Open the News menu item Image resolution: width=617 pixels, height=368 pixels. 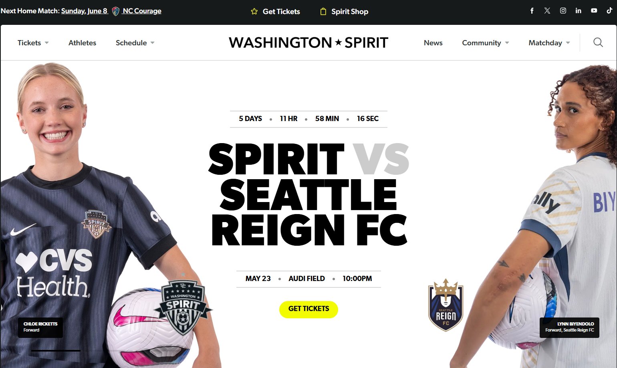[x=433, y=43]
